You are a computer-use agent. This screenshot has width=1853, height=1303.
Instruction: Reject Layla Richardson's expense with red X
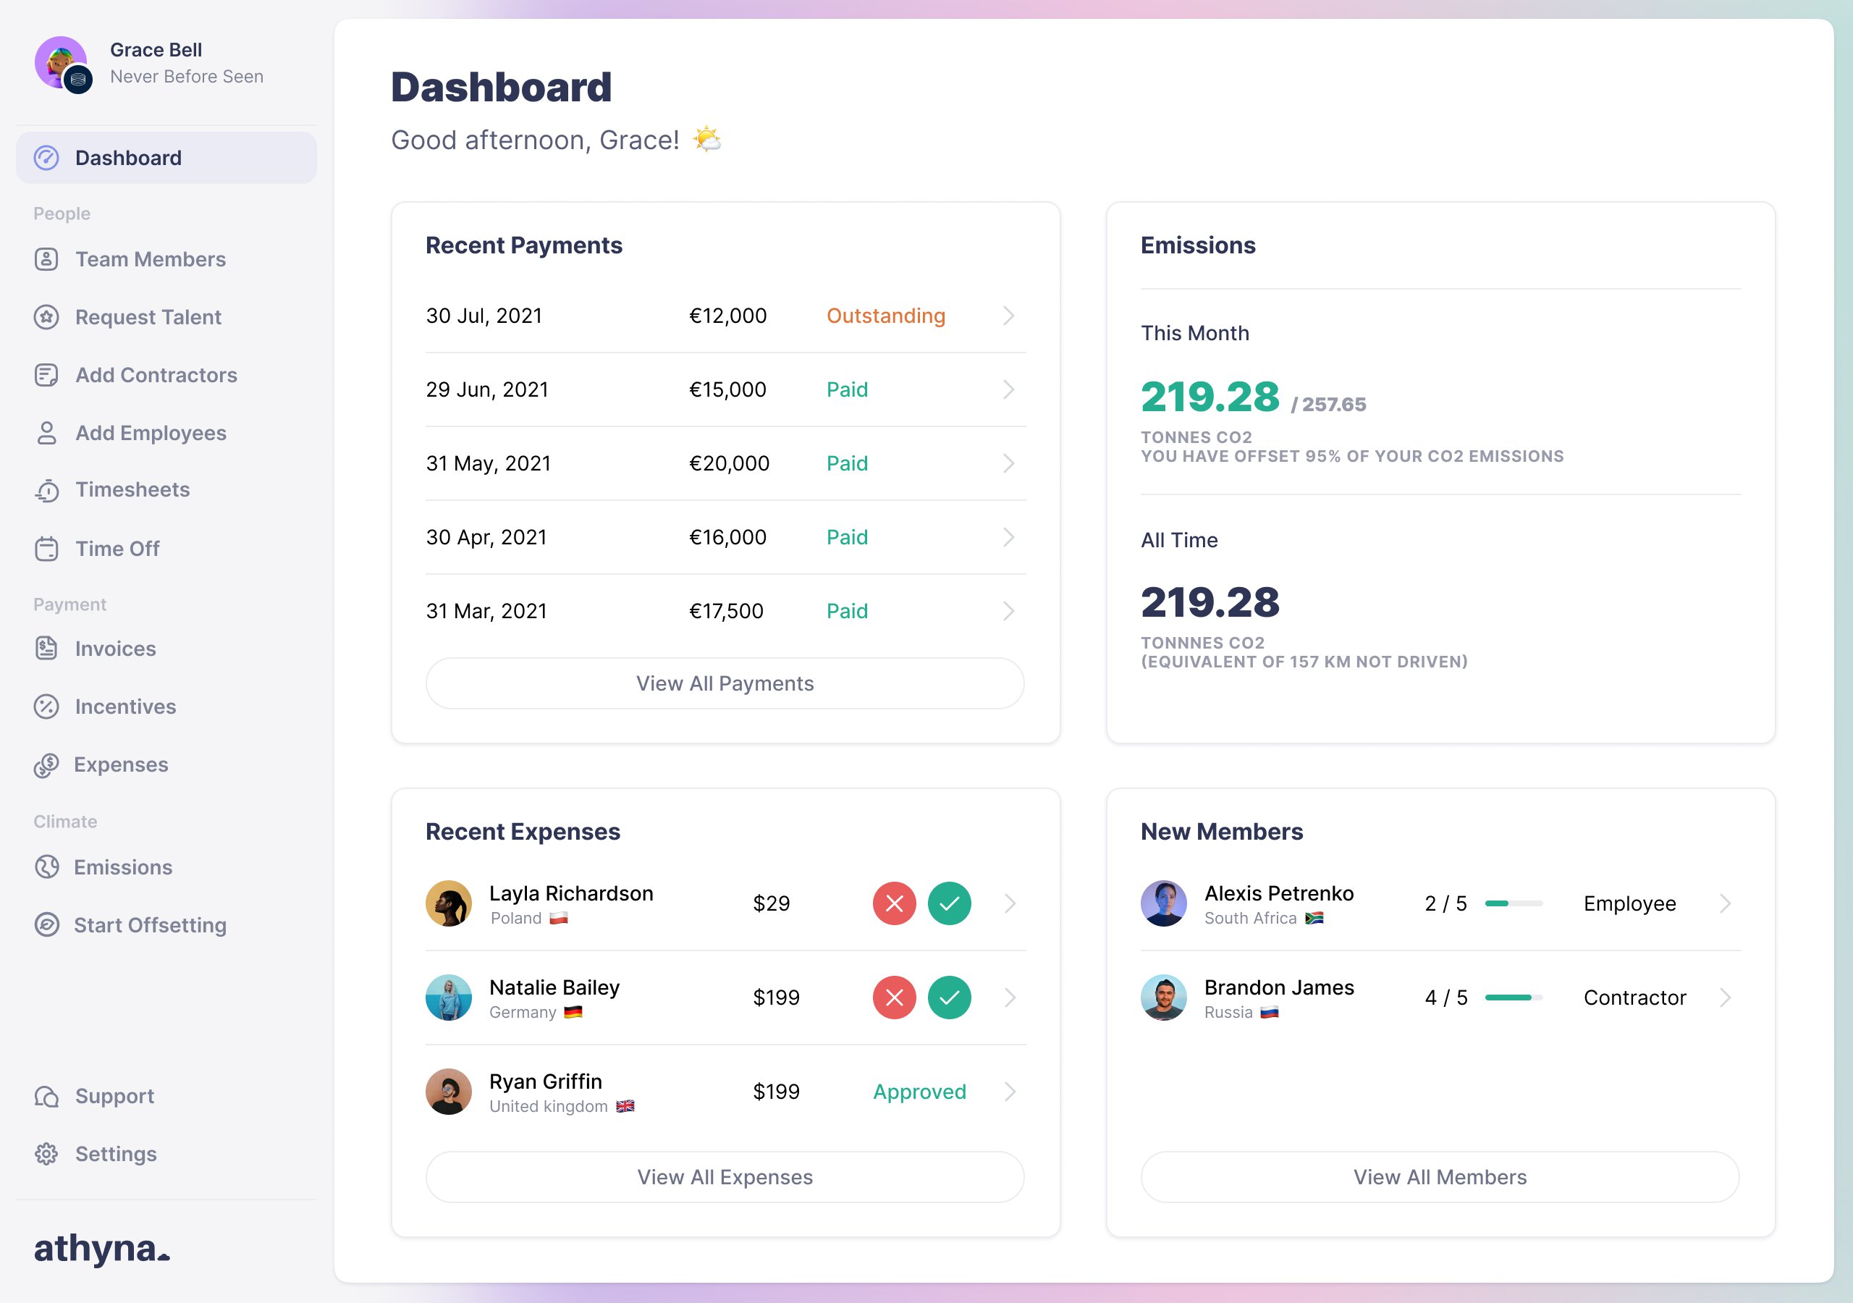[894, 903]
